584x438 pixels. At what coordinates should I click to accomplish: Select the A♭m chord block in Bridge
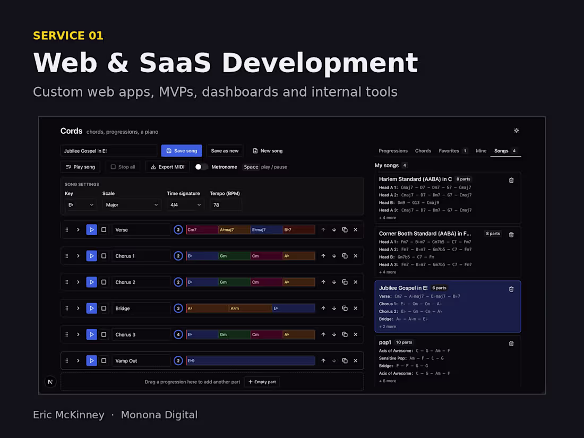(250, 308)
